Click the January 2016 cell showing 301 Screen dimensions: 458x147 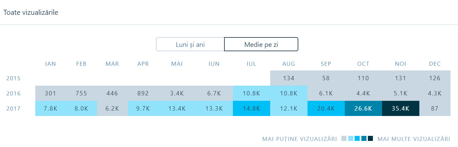pyautogui.click(x=51, y=93)
